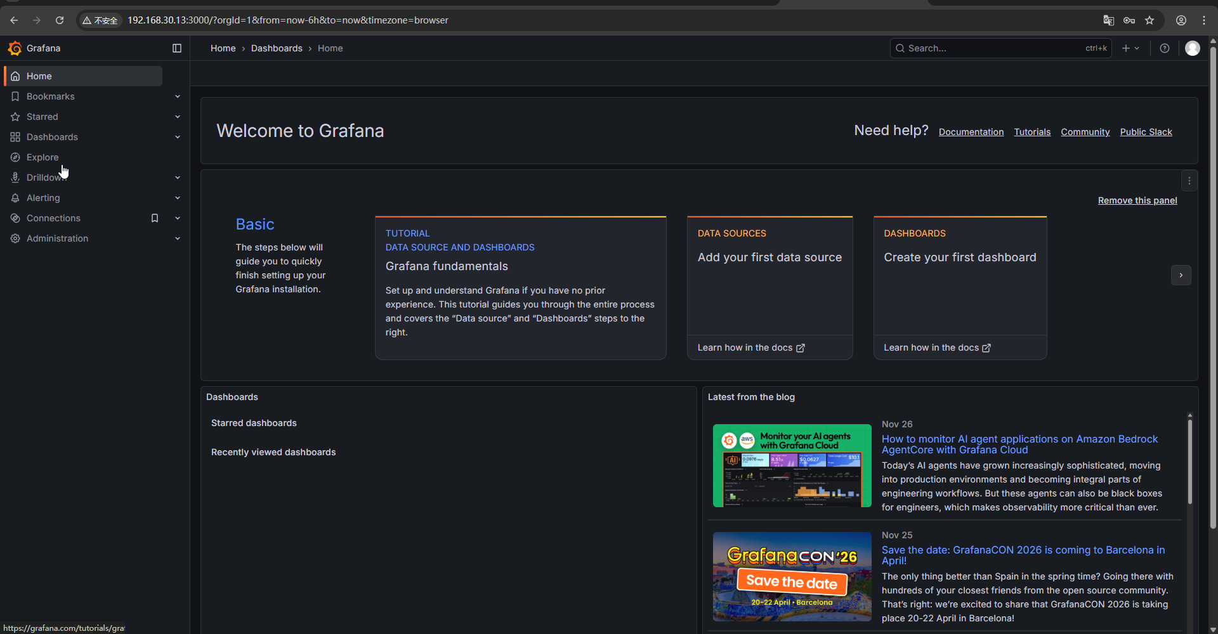The width and height of the screenshot is (1218, 634).
Task: Open Explore from the sidebar
Action: tap(43, 157)
